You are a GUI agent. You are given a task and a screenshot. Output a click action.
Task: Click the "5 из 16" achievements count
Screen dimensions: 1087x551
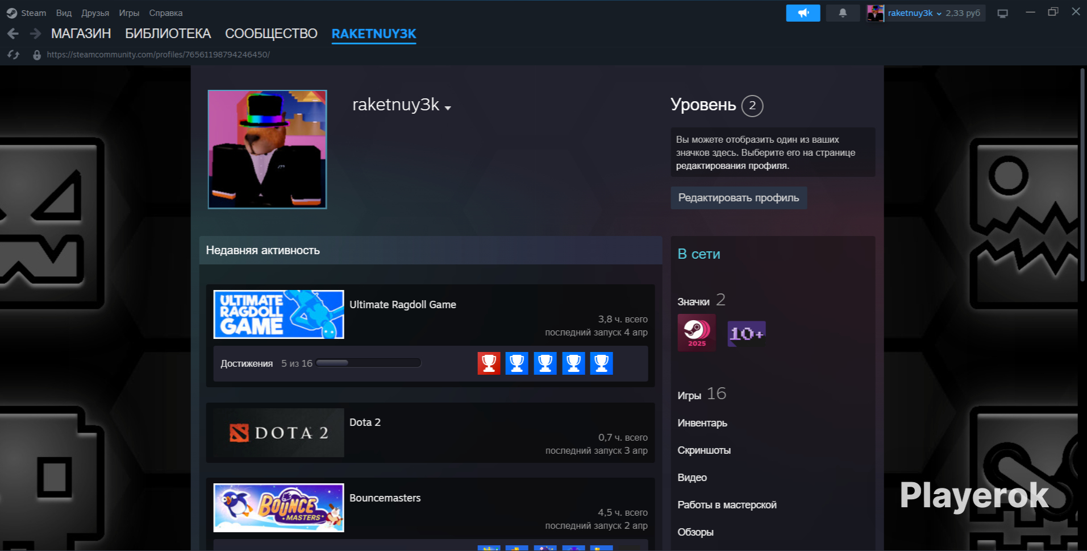(297, 364)
